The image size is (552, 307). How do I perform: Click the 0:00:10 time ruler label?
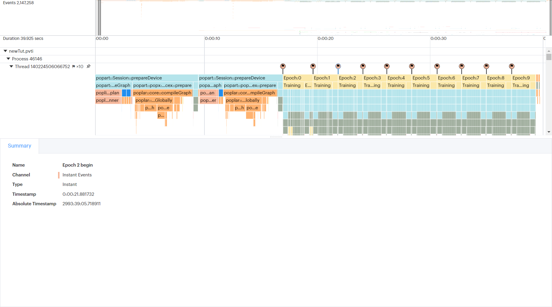pyautogui.click(x=212, y=38)
